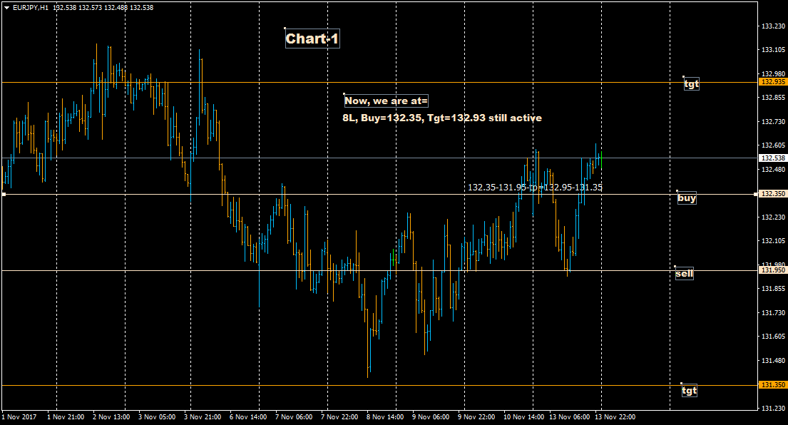This screenshot has width=788, height=425.
Task: Click the 132.935 price tag on the axis
Action: tap(773, 82)
